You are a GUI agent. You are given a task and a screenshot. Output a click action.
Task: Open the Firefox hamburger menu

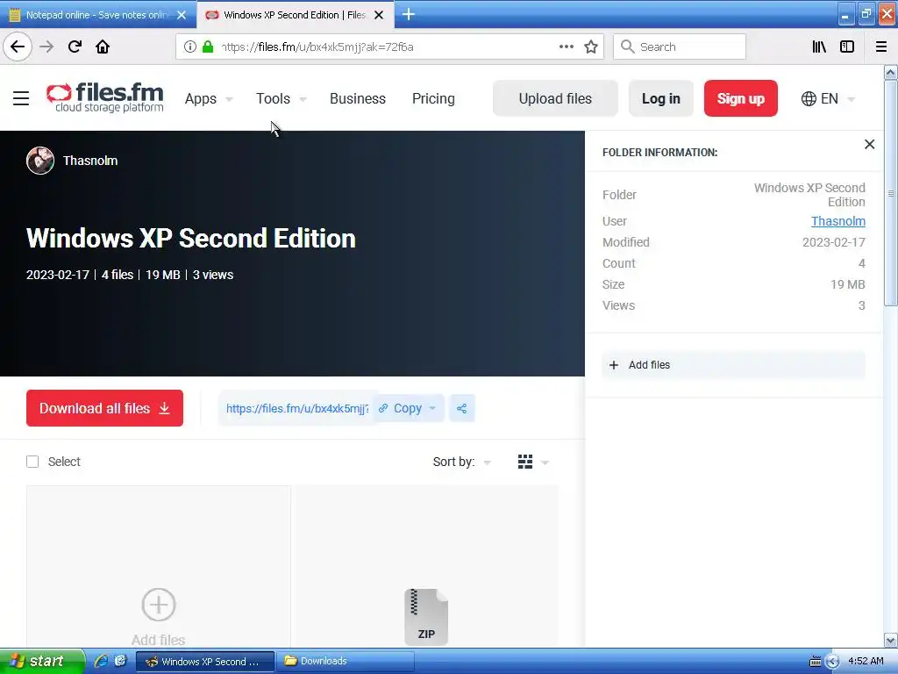point(881,47)
